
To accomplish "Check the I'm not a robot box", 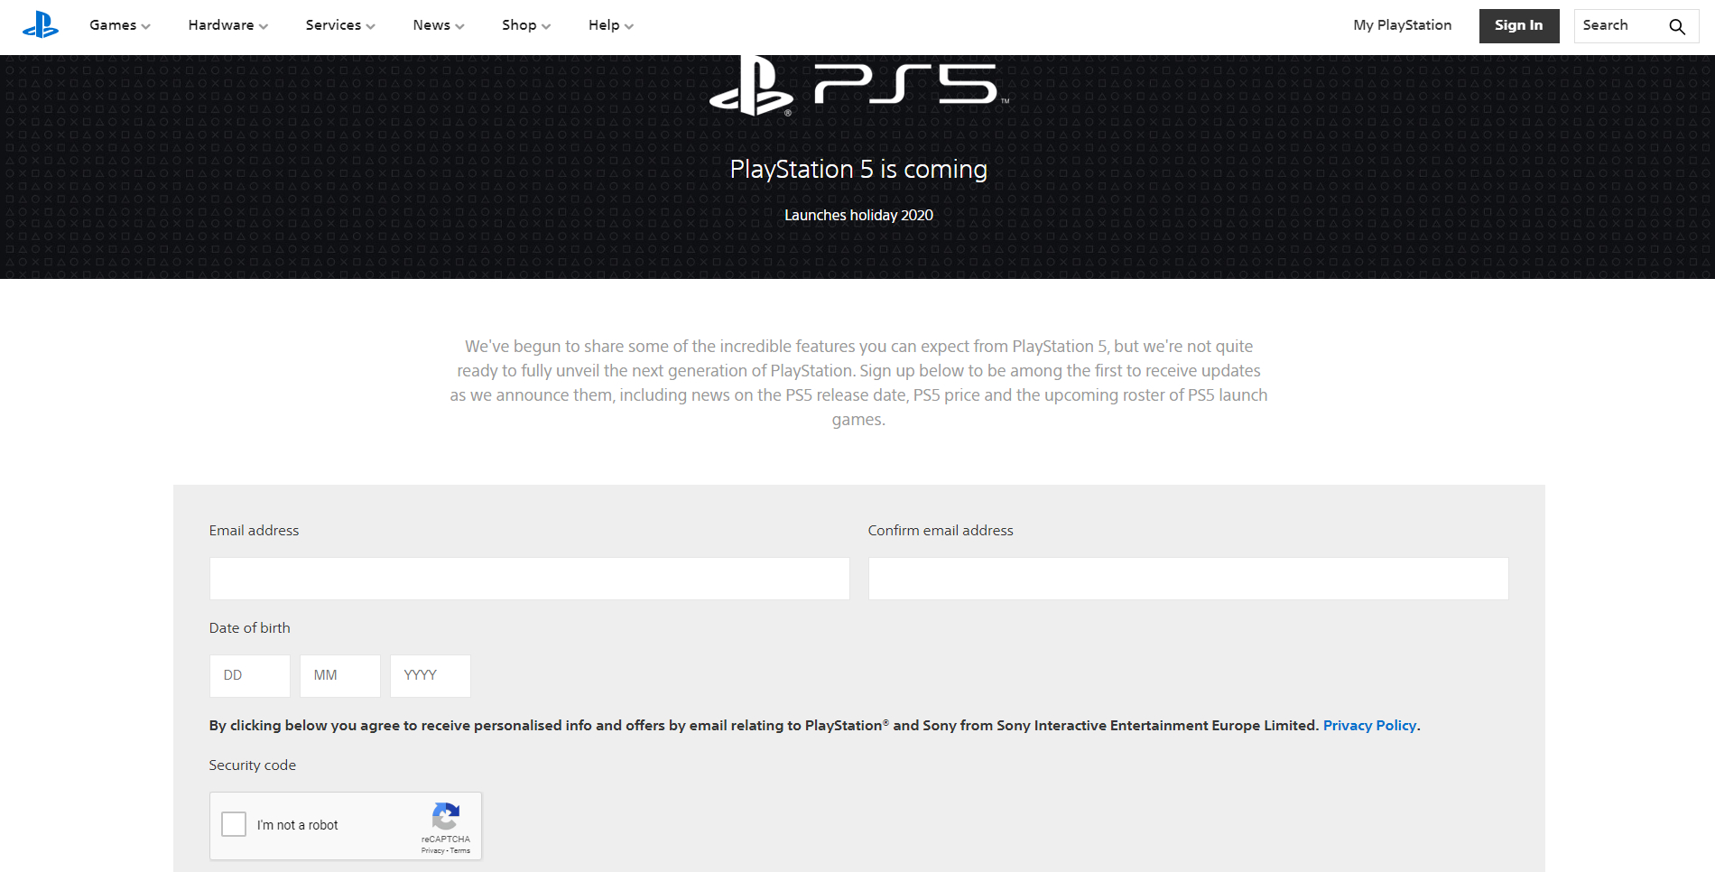I will coord(234,824).
